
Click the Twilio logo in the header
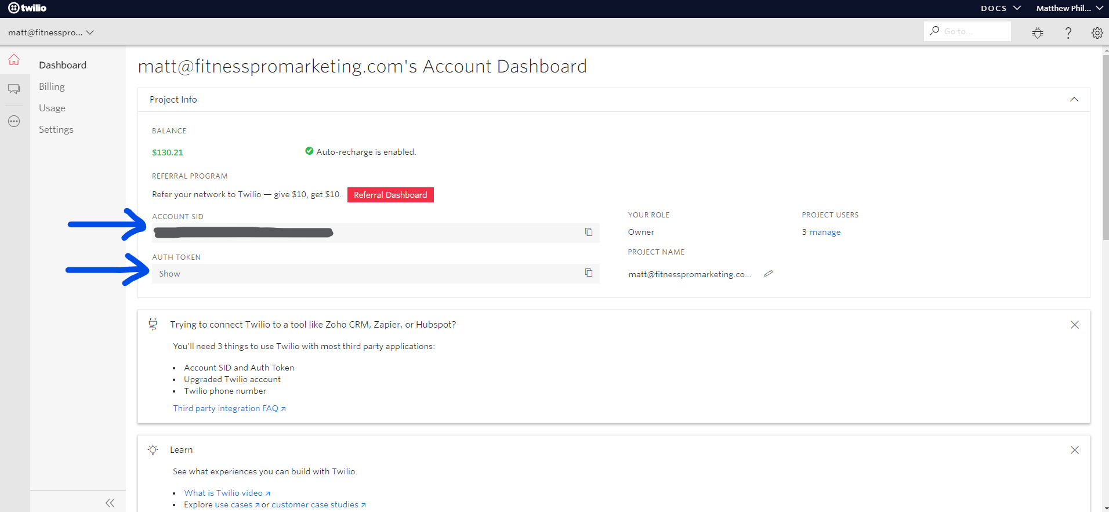coord(27,8)
